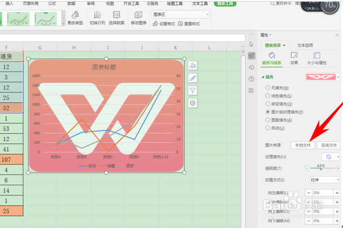Click the 移动图表 move chart icon

click(x=138, y=15)
